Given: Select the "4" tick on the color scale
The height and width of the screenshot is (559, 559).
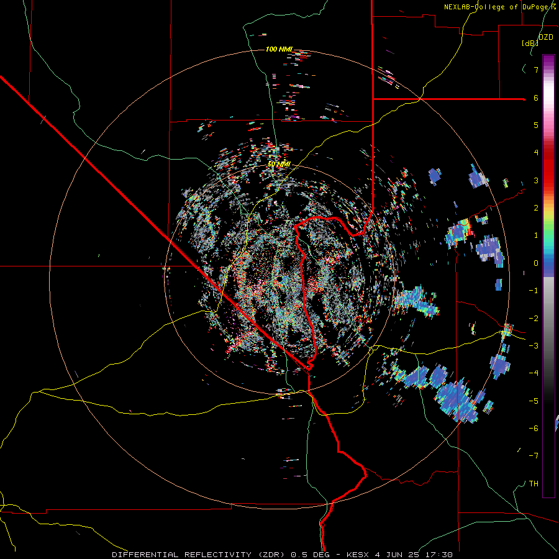Looking at the screenshot, I should 536,153.
